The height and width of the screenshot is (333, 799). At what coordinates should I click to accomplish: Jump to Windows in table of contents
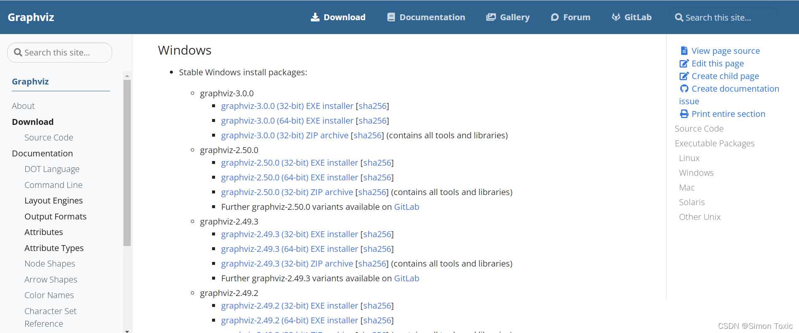(x=696, y=173)
